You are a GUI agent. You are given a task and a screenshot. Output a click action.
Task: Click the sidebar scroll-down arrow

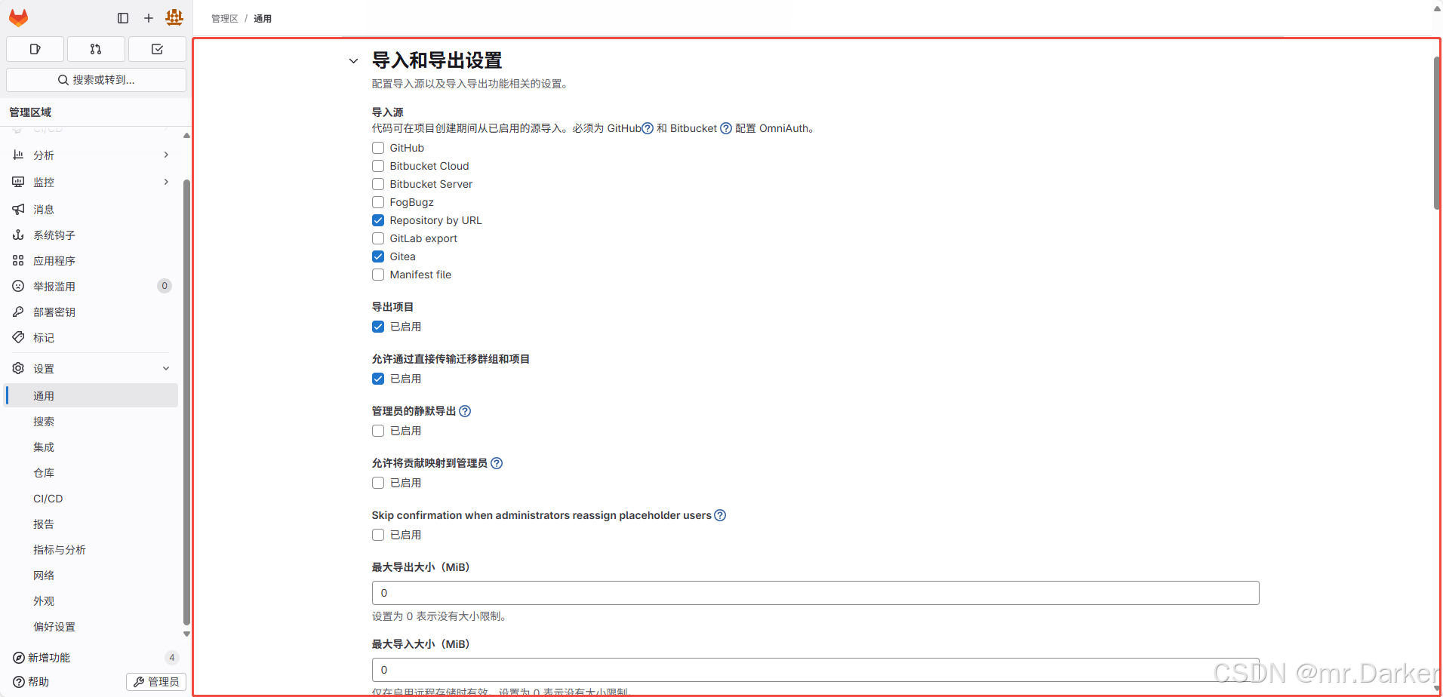coord(186,634)
